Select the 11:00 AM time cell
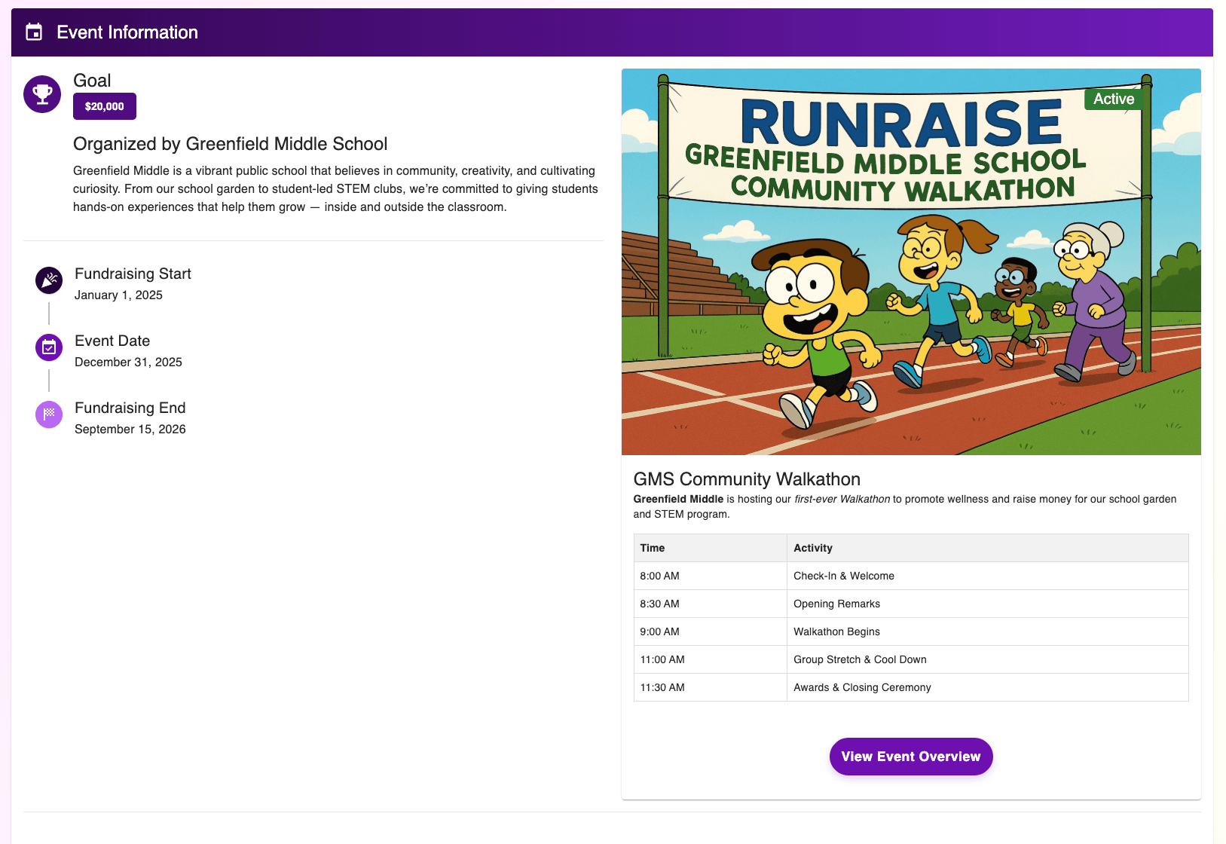The image size is (1226, 844). (x=711, y=659)
